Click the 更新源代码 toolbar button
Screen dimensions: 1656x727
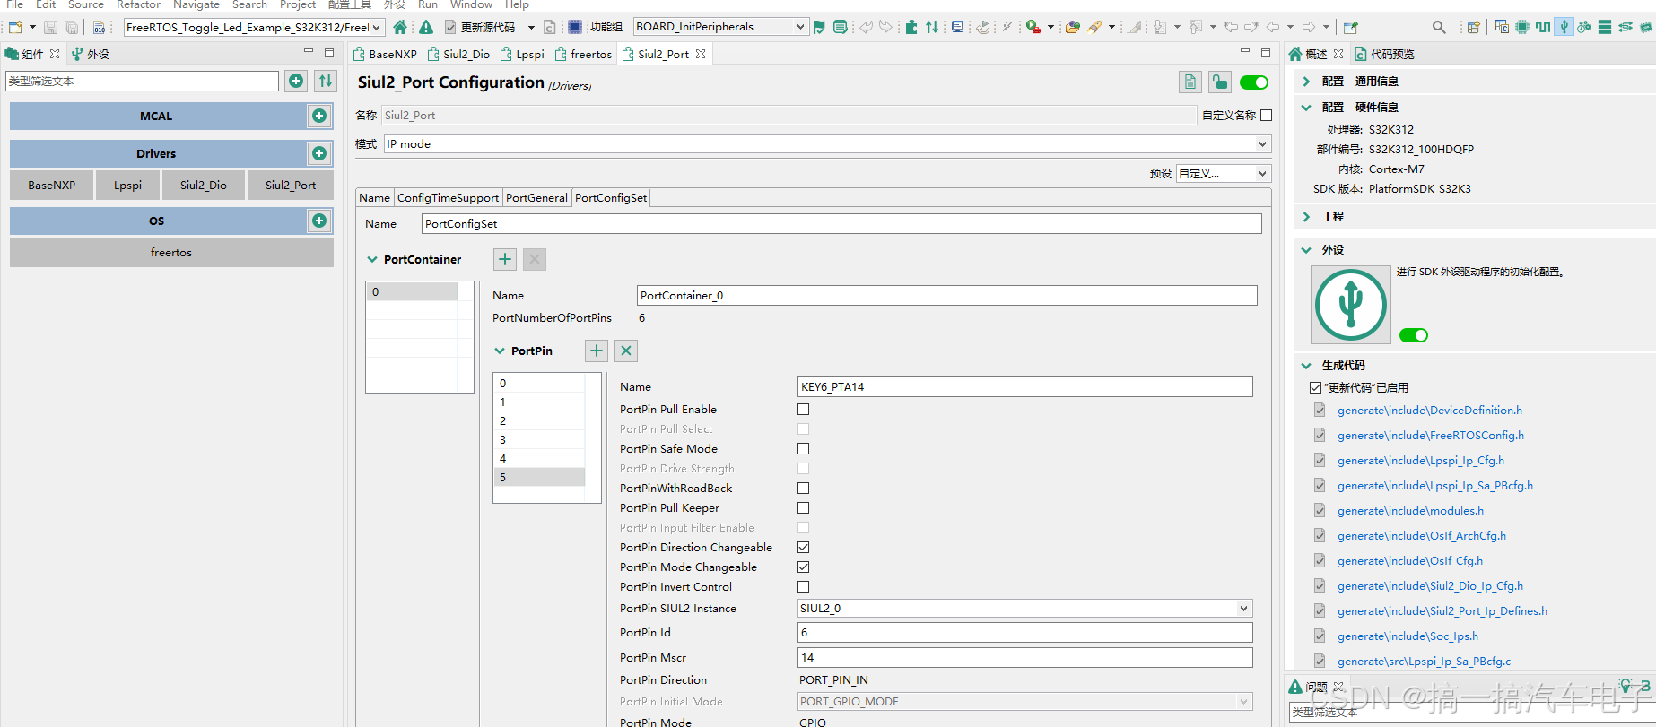(x=480, y=27)
